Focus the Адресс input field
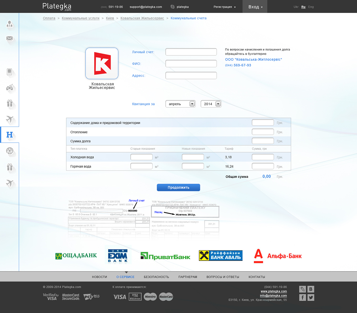The height and width of the screenshot is (313, 357). [x=191, y=75]
